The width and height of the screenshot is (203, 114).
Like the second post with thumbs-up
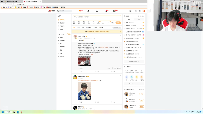tap(113, 102)
